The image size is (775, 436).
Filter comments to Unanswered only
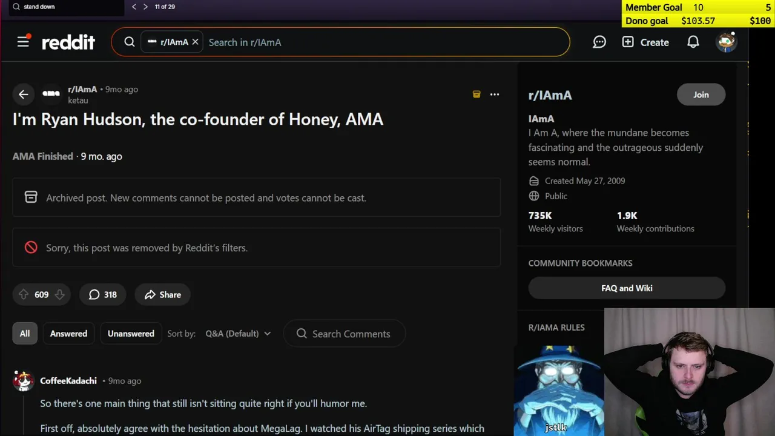131,334
